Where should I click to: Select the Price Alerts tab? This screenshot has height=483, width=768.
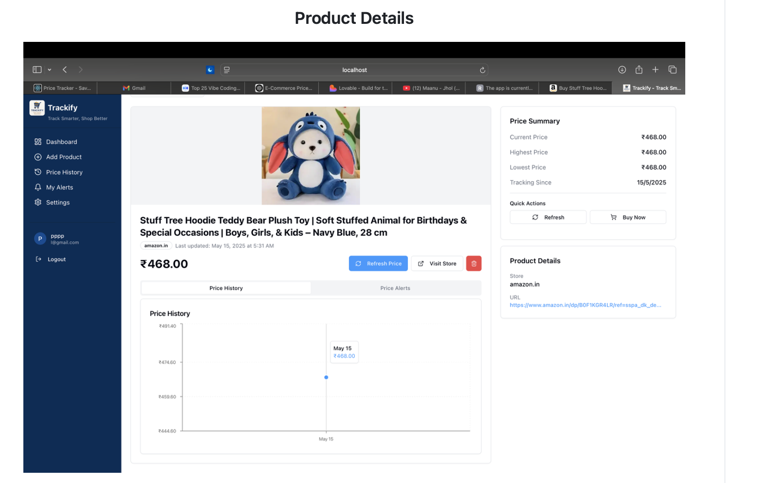(395, 288)
